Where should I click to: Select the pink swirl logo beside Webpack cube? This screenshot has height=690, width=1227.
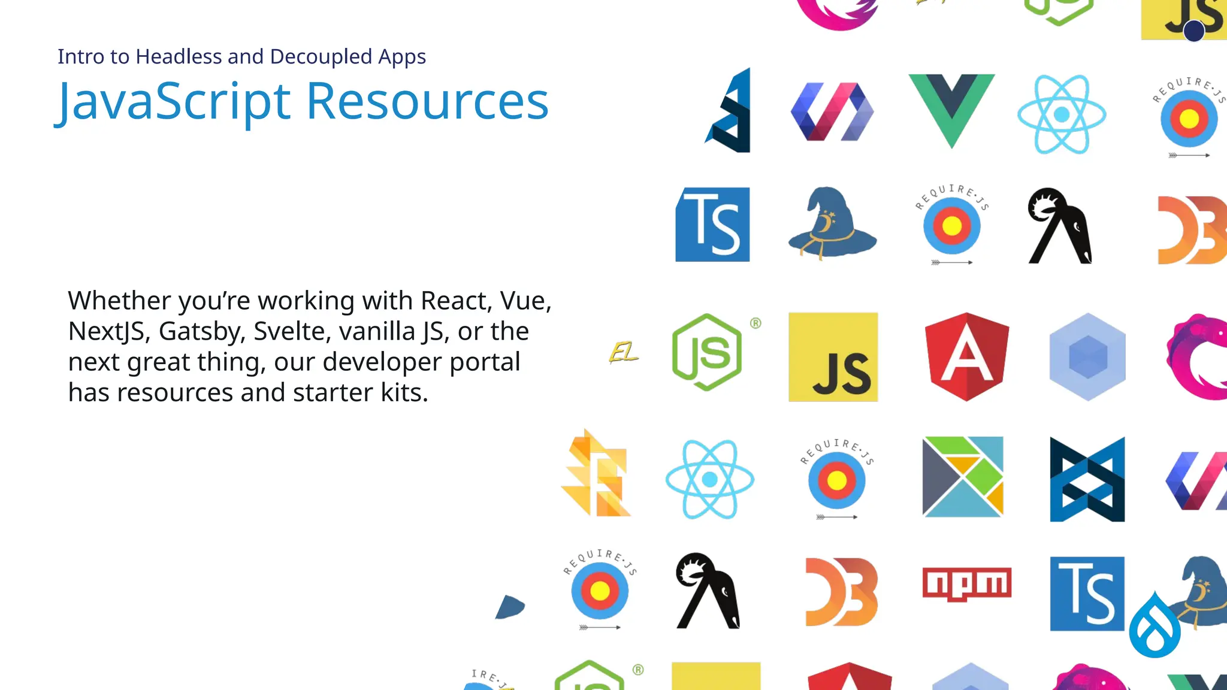coord(1197,357)
